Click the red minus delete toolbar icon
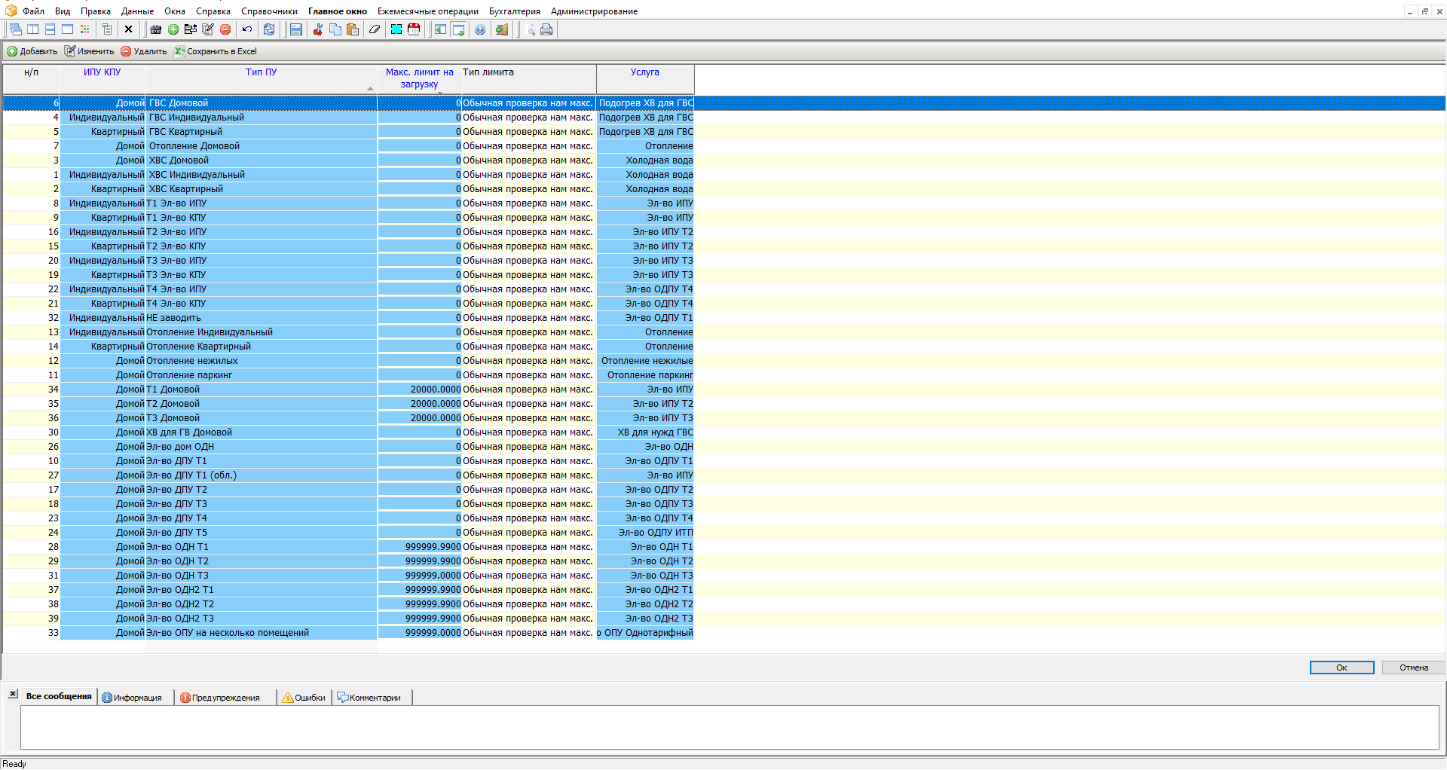 225,29
